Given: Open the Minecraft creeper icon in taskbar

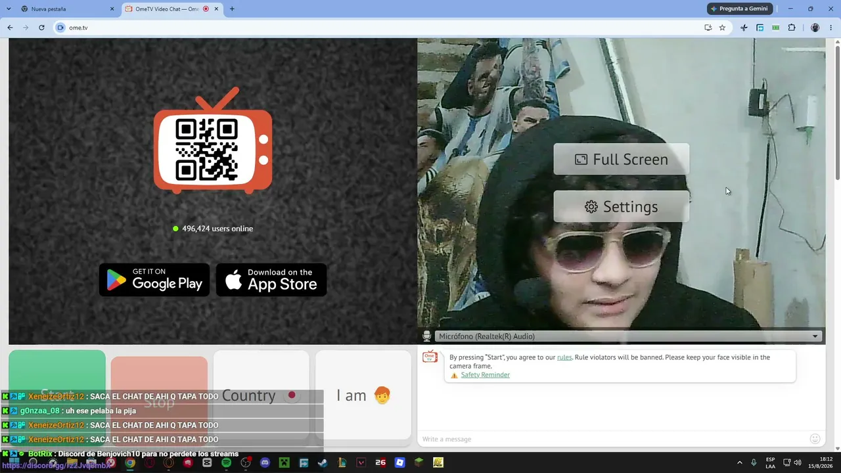Looking at the screenshot, I should tap(284, 462).
